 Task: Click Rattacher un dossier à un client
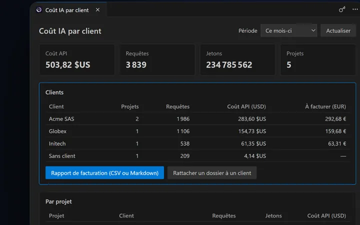click(212, 172)
